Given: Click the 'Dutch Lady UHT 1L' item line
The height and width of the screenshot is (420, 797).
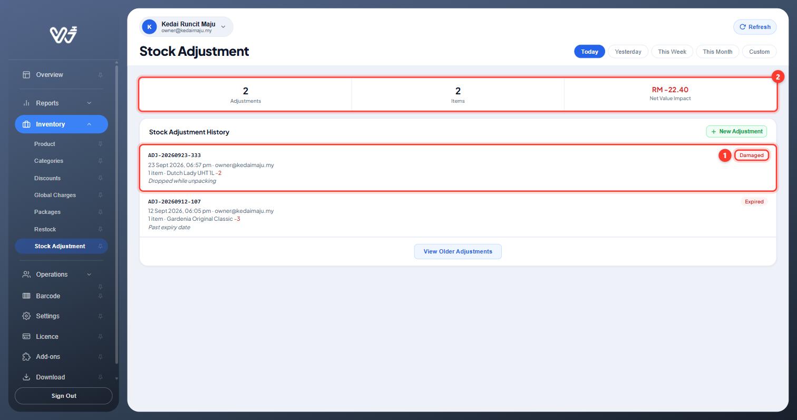Looking at the screenshot, I should (184, 173).
